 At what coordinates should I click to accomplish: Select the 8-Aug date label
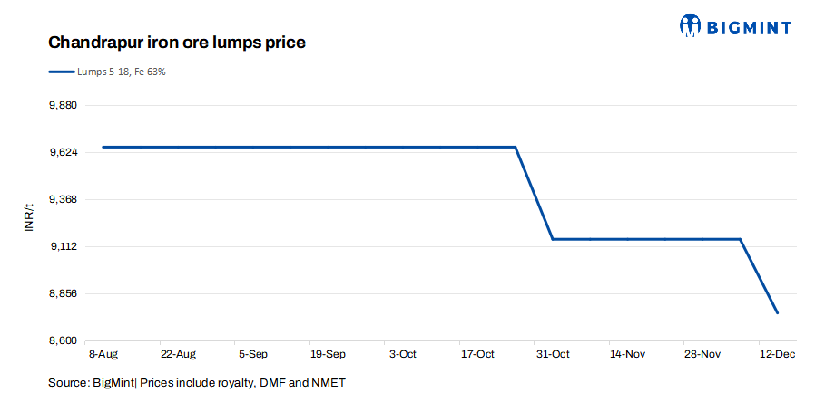click(x=103, y=354)
